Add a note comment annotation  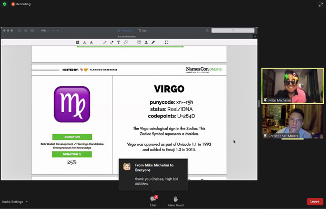[x=139, y=42]
